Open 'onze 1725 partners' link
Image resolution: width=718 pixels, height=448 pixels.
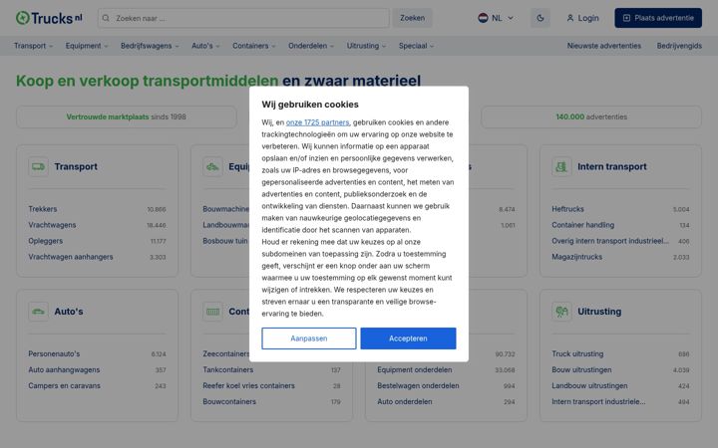pyautogui.click(x=317, y=122)
